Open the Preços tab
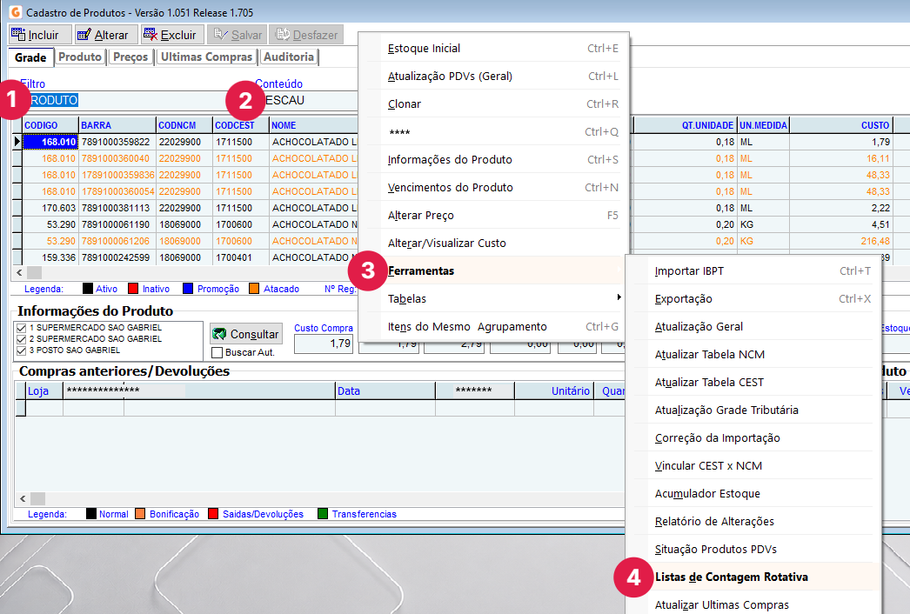 130,57
